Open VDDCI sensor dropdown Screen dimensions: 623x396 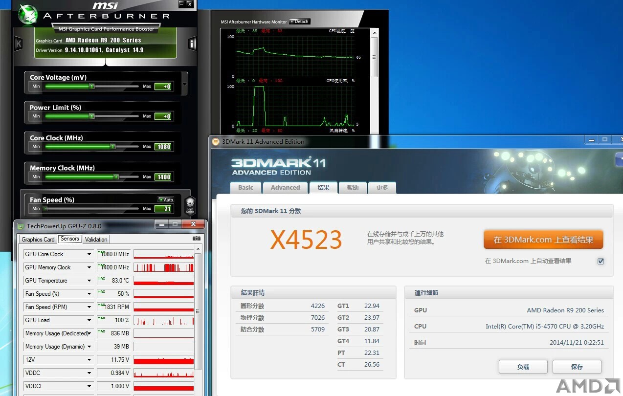pos(89,386)
